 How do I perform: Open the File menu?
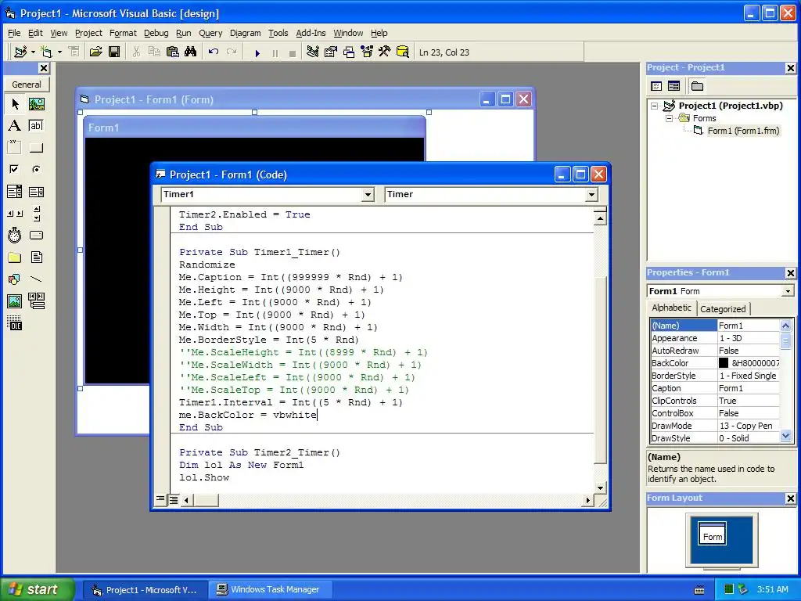point(14,33)
